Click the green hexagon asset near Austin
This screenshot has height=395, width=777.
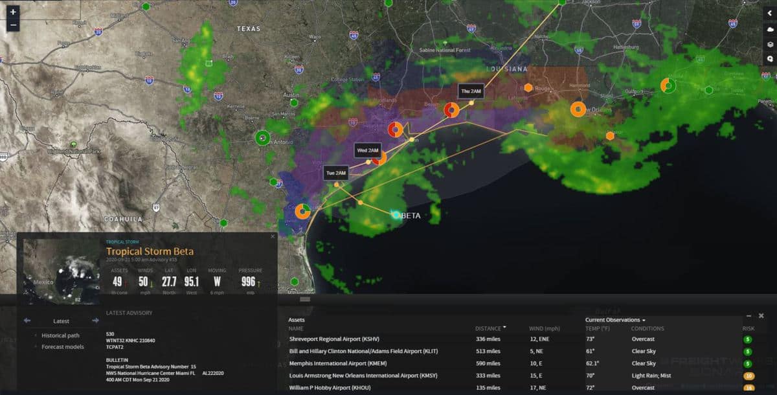tap(294, 102)
